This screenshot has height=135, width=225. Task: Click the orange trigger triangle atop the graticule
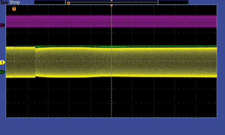(111, 6)
